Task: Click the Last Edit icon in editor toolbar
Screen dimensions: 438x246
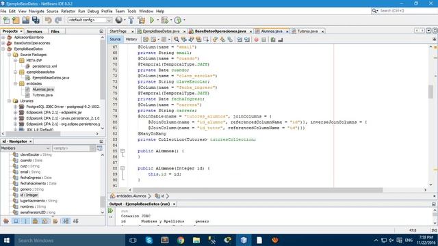Action: [146, 40]
